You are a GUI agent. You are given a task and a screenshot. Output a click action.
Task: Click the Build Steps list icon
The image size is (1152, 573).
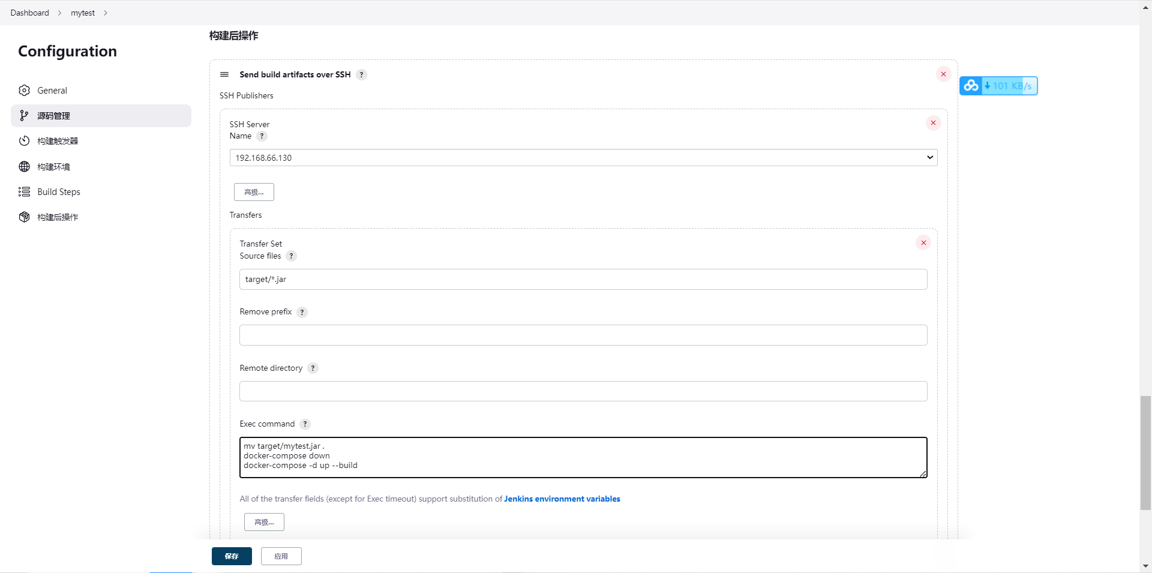click(x=24, y=192)
